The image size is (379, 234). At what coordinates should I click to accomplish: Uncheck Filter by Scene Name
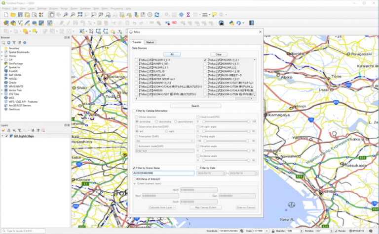[x=134, y=168]
